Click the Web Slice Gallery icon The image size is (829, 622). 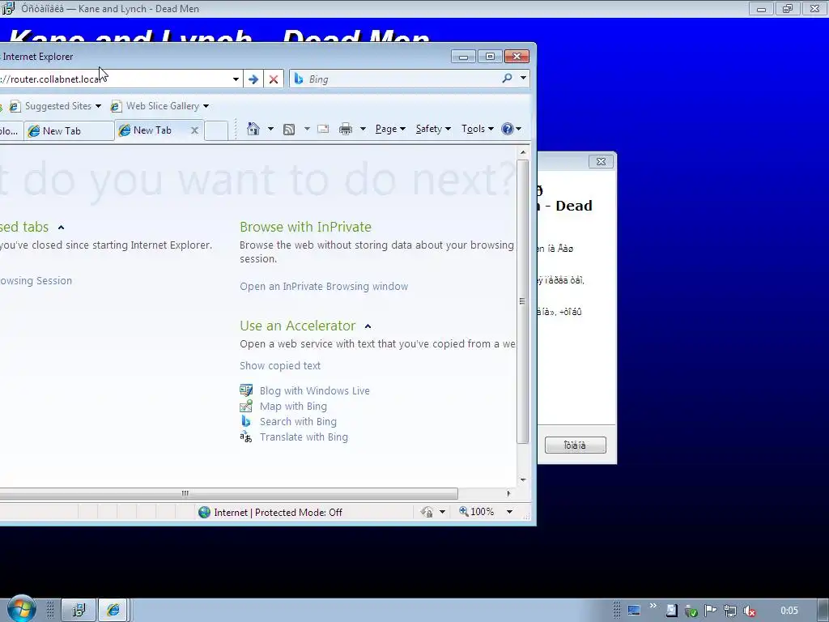[x=116, y=106]
